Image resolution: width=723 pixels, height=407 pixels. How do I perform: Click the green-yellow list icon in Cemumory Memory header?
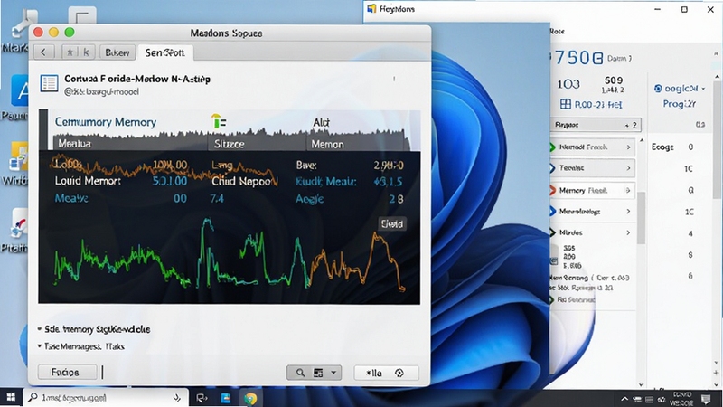pos(219,121)
